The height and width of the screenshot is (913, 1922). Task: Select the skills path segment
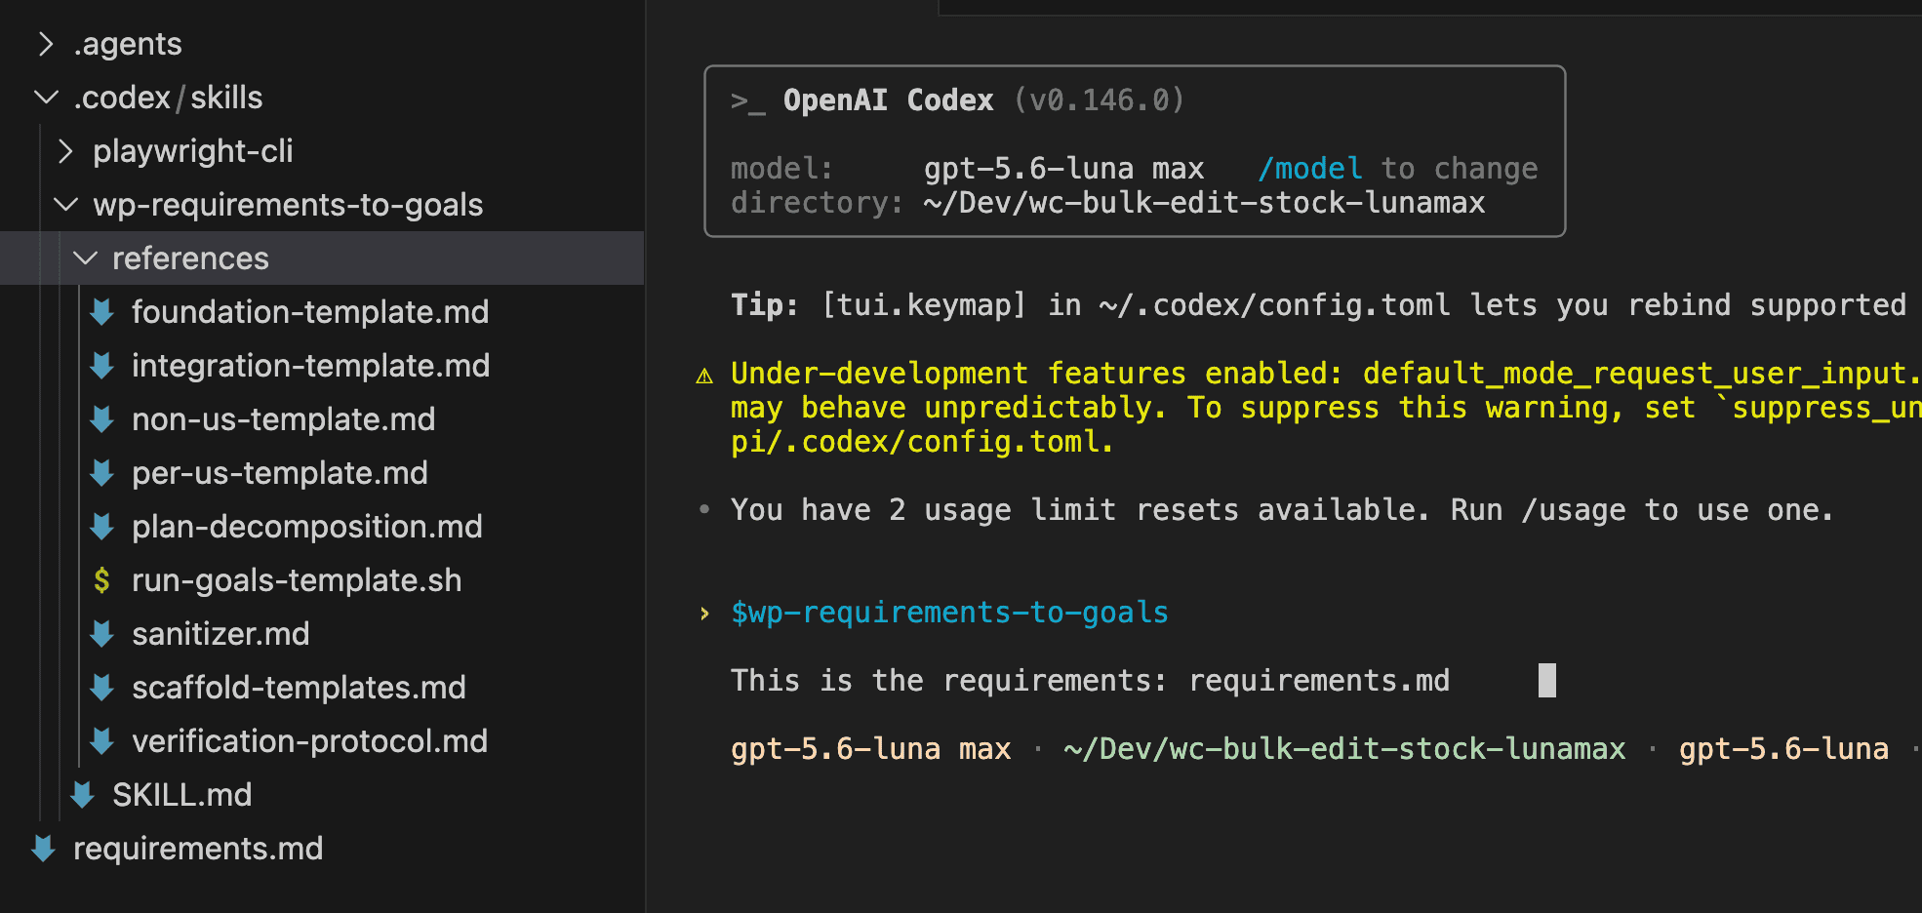point(226,98)
